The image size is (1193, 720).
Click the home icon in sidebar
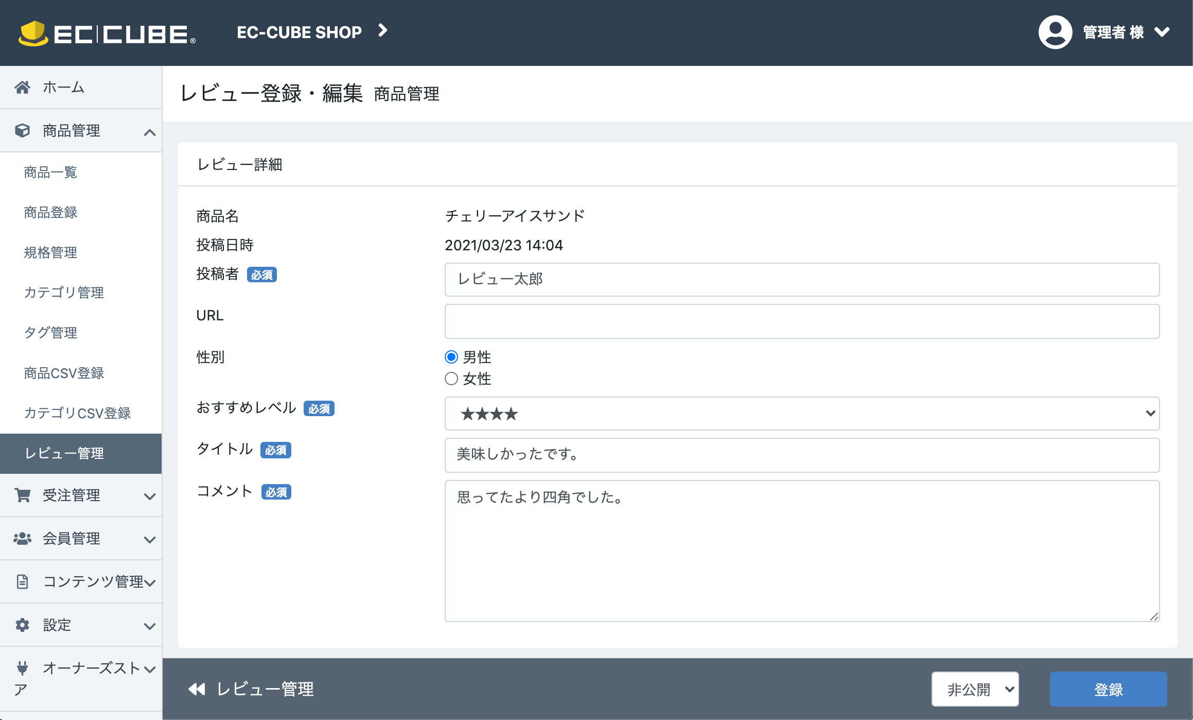(23, 87)
